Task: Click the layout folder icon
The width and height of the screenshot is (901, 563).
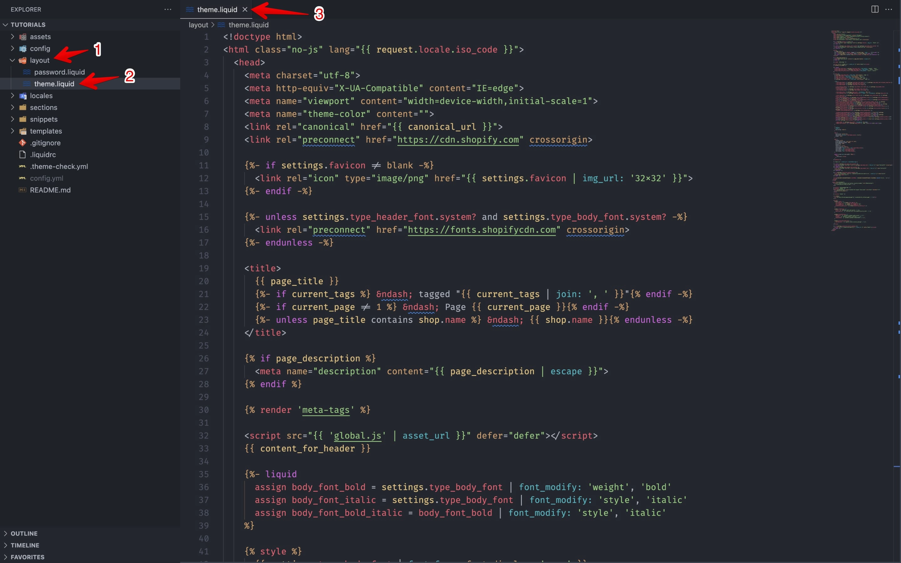Action: (x=23, y=60)
